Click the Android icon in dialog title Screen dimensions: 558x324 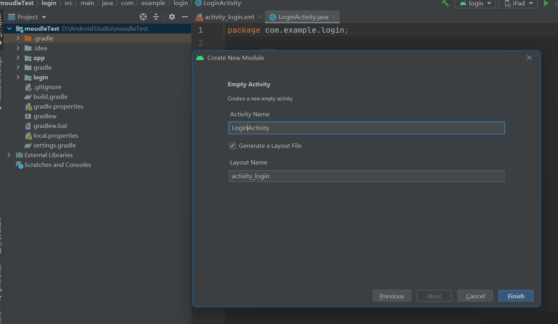[200, 58]
